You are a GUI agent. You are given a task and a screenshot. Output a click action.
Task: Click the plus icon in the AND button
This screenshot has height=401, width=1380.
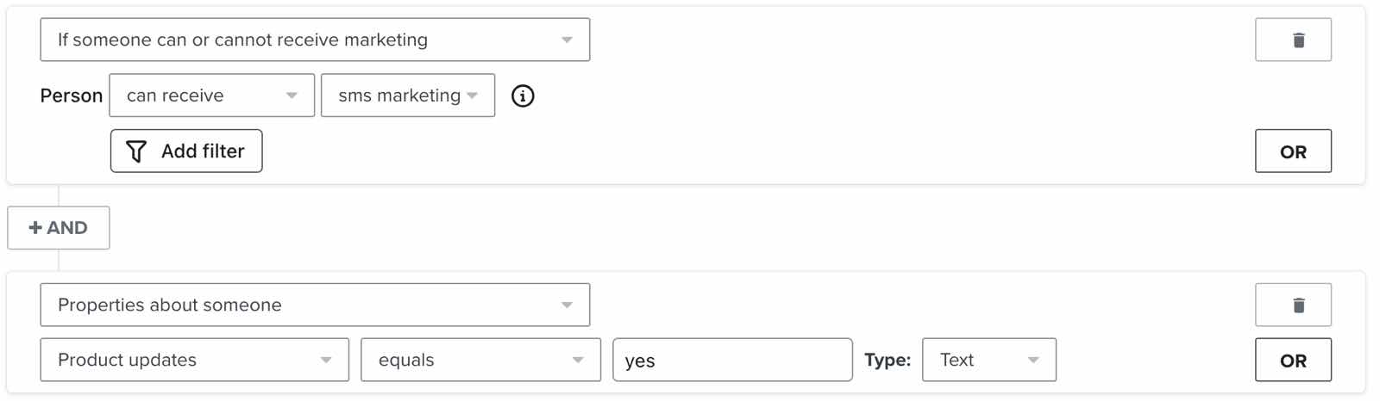[35, 228]
